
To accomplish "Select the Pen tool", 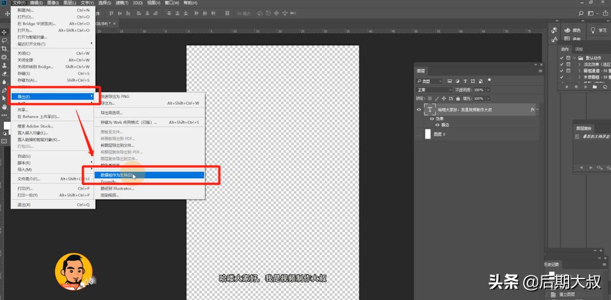I will (5, 90).
